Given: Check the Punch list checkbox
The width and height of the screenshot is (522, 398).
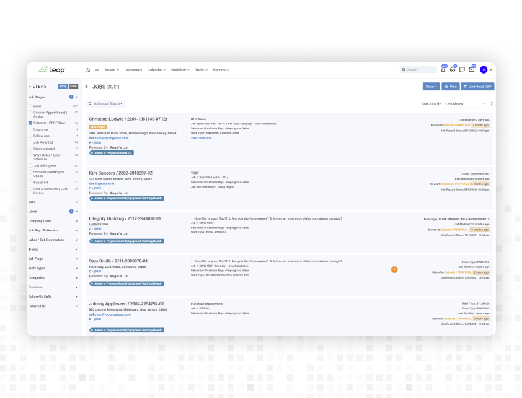Looking at the screenshot, I should [x=30, y=182].
